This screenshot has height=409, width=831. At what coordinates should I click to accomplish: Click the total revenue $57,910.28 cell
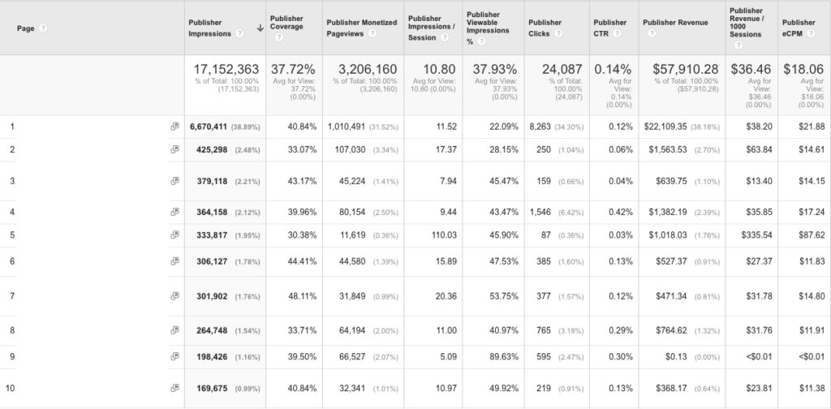tap(686, 70)
